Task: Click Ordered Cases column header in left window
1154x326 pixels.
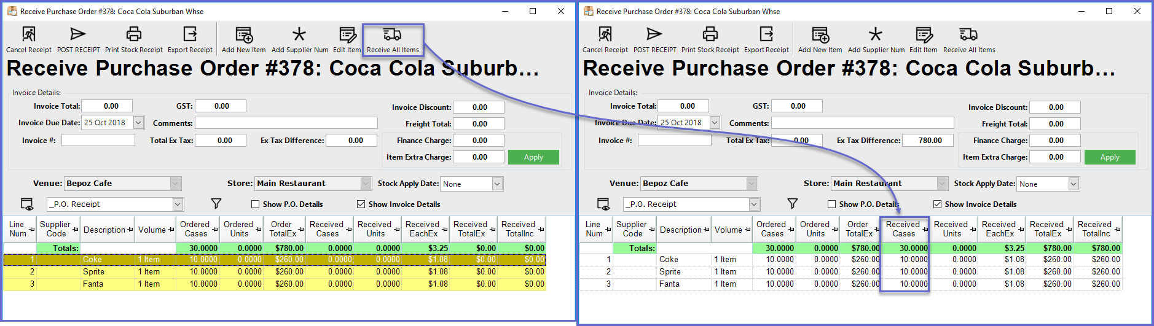Action: 198,230
